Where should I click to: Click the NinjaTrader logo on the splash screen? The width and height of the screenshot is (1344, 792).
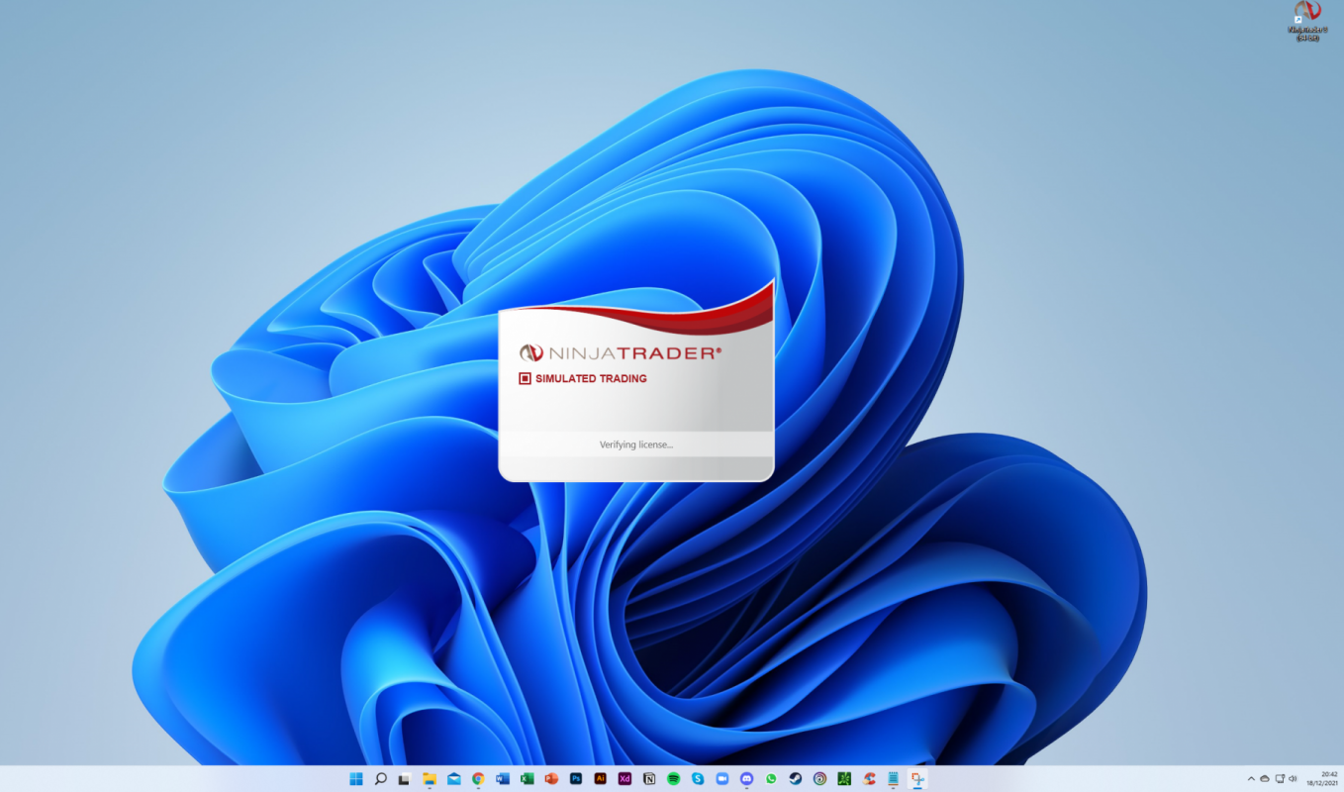click(621, 352)
